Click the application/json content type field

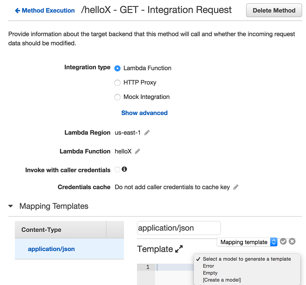(x=179, y=228)
